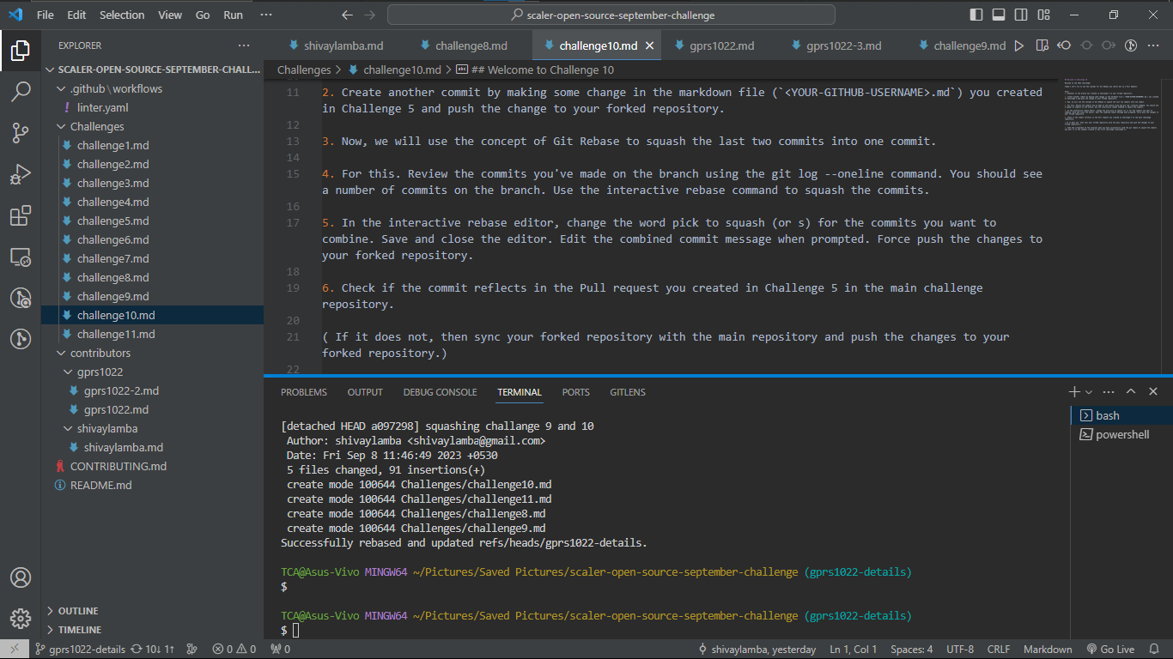Click the Challenges breadcrumb

[x=304, y=70]
